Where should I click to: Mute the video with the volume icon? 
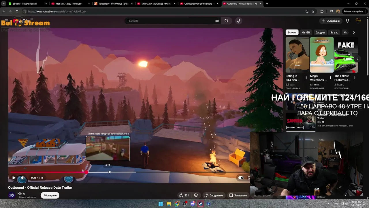[22, 178]
